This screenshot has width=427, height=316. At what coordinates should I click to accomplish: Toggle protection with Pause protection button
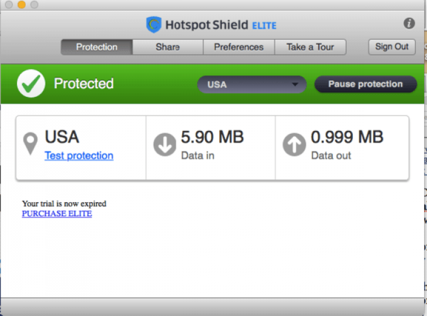click(365, 84)
